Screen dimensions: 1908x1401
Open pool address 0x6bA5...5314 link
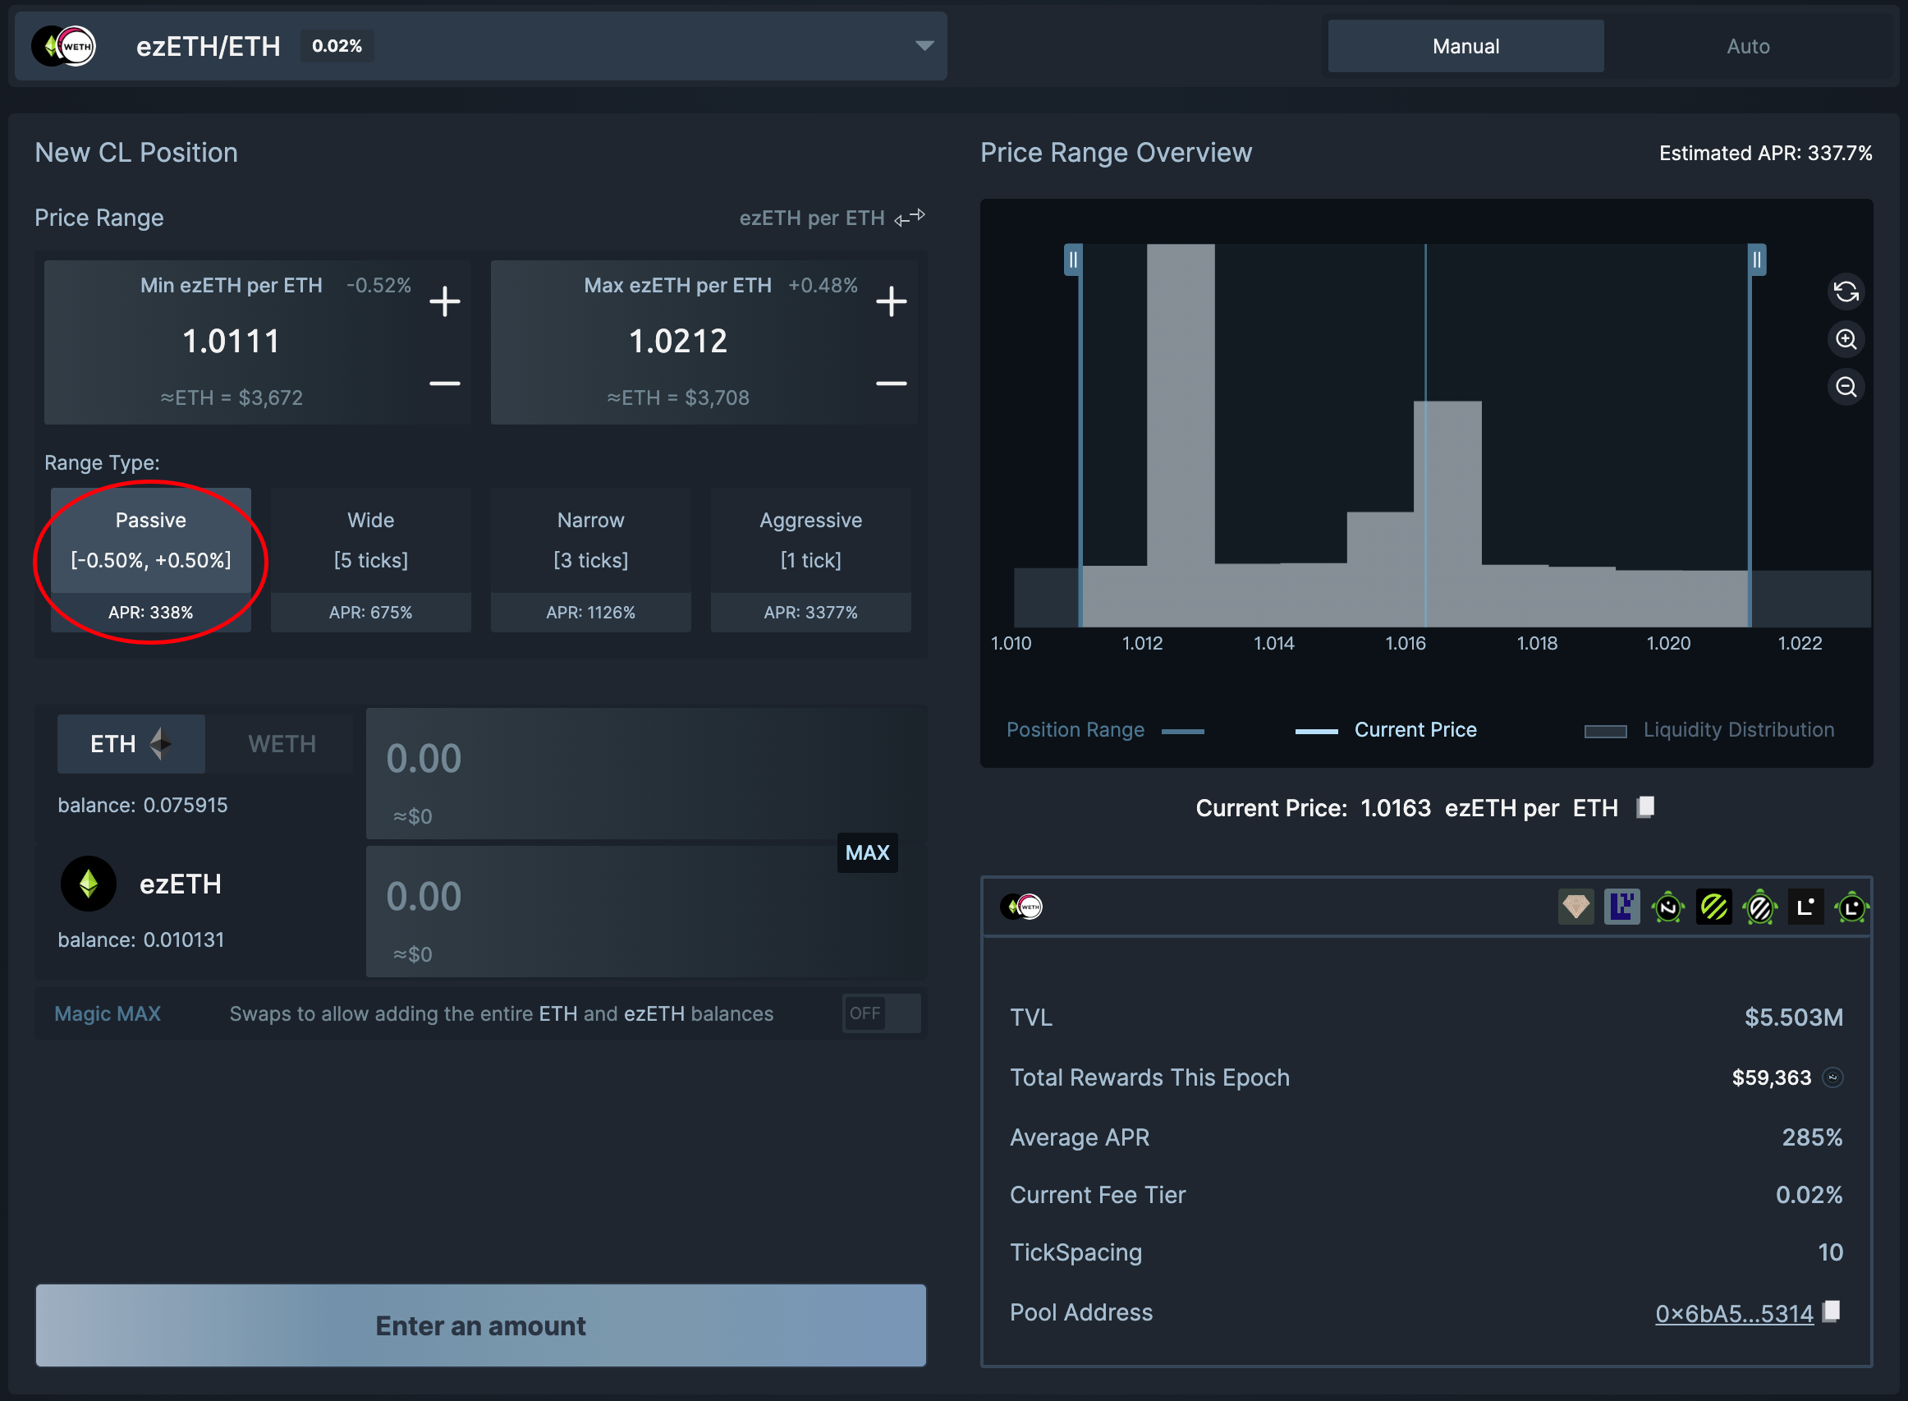[1733, 1313]
